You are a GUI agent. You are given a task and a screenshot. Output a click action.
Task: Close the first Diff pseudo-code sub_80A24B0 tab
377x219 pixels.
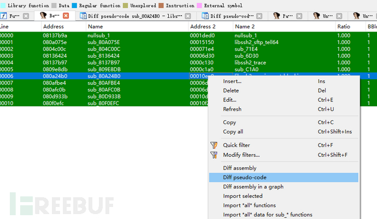(193, 16)
